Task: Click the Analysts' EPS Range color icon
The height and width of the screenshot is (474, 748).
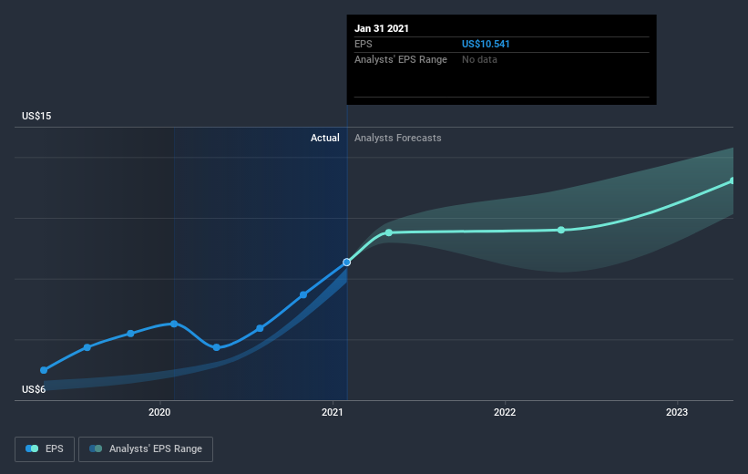Action: point(96,448)
